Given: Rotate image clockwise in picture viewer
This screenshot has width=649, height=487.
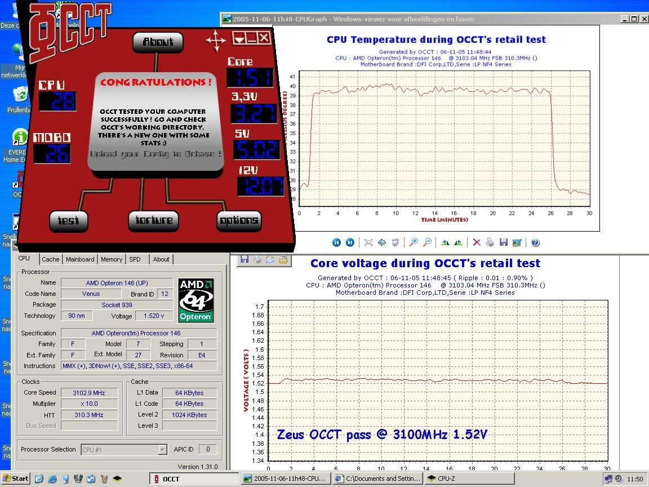Looking at the screenshot, I should pyautogui.click(x=446, y=243).
